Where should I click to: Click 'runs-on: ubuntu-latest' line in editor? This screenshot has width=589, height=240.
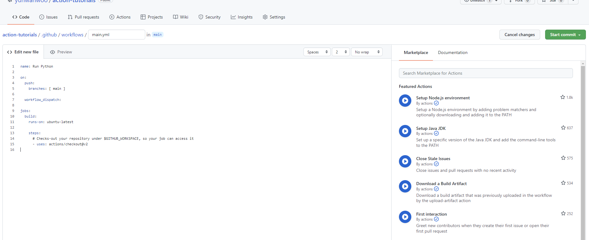point(51,122)
